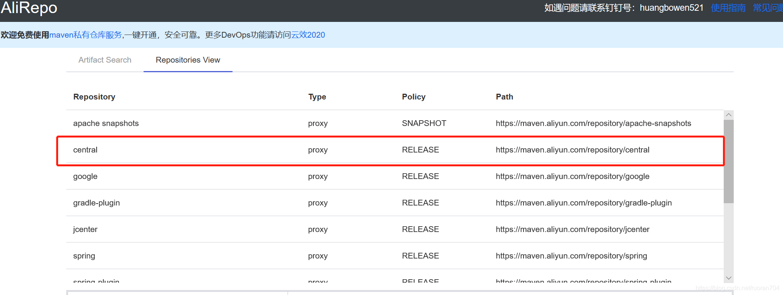Click the repository/jcenter URL
This screenshot has width=783, height=295.
coord(572,229)
